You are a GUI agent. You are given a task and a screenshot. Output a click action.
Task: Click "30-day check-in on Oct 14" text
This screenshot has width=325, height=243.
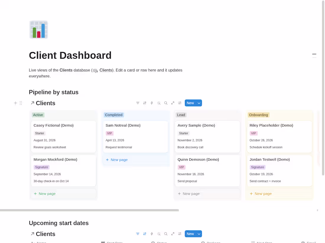(x=51, y=181)
